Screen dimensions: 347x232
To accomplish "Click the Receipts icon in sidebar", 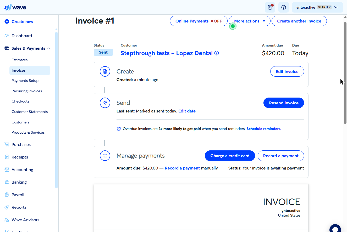I will pos(7,157).
